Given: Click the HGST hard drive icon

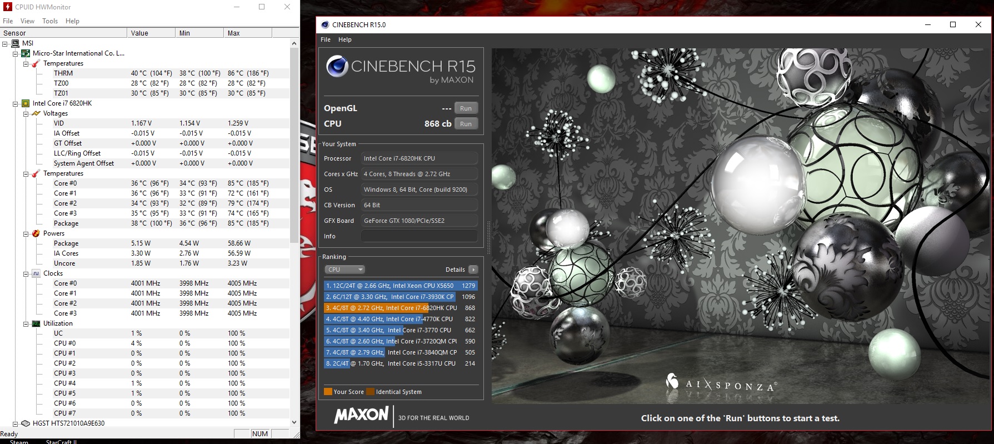Looking at the screenshot, I should 26,423.
